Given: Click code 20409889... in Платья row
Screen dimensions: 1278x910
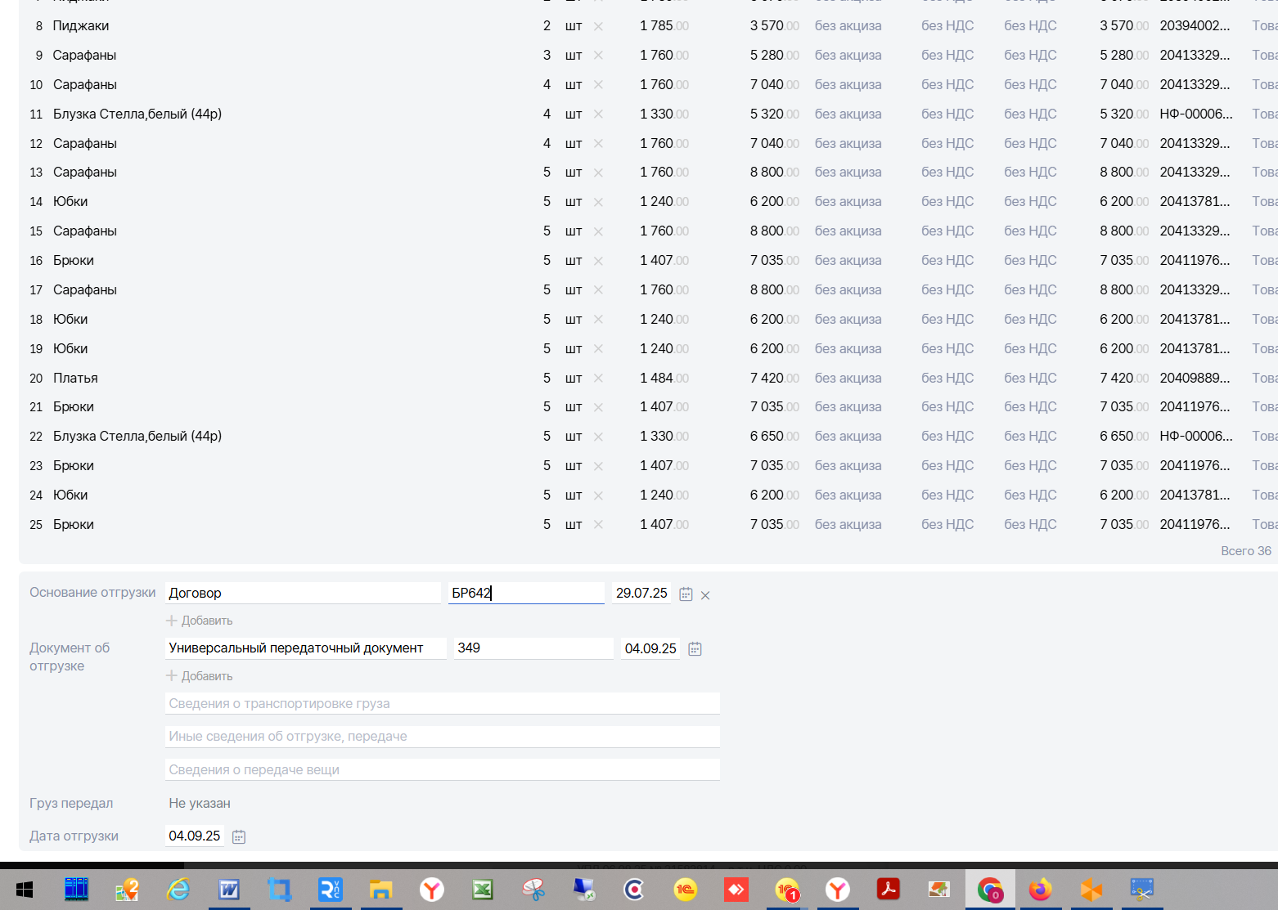Looking at the screenshot, I should (1195, 379).
